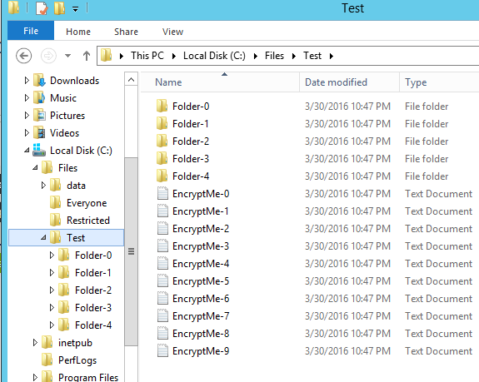Open the File ribbon tab
Viewport: 479px width, 382px height.
(31, 31)
